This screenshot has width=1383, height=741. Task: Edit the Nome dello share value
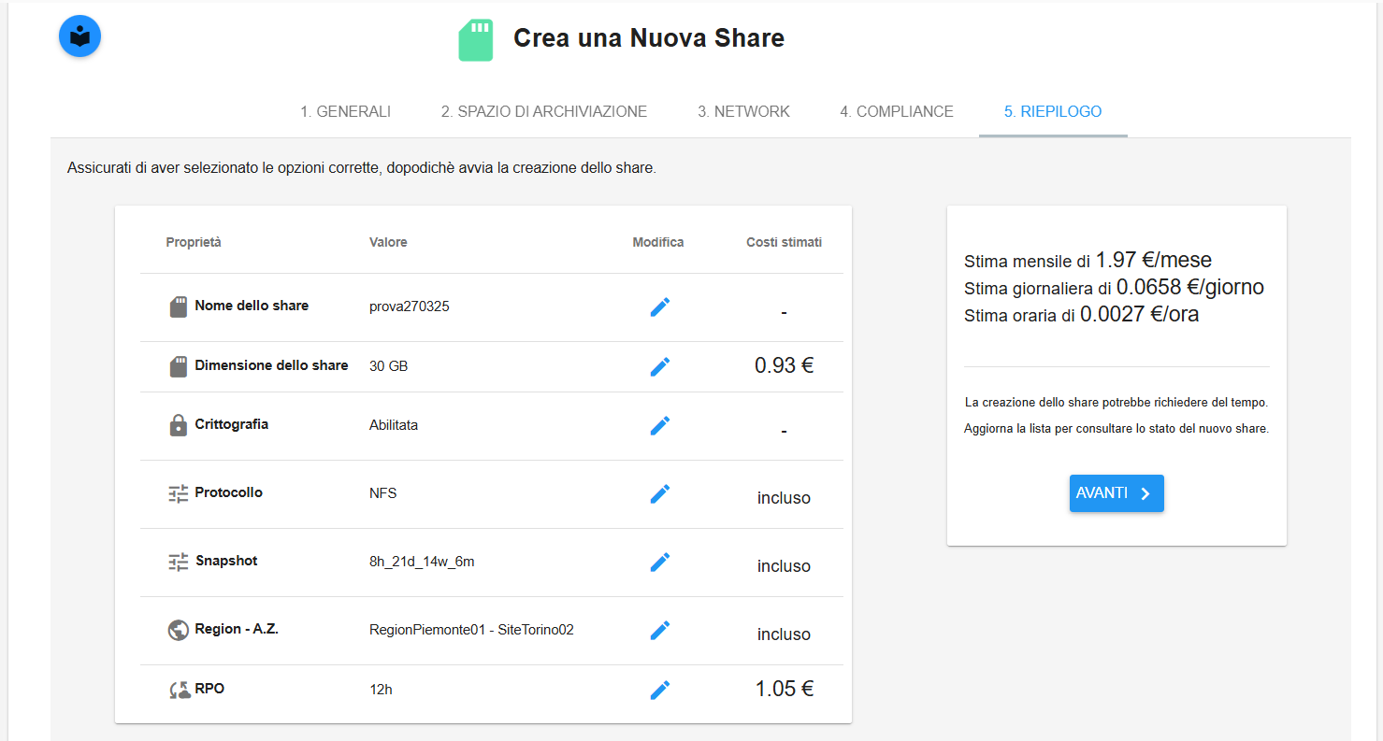point(660,306)
